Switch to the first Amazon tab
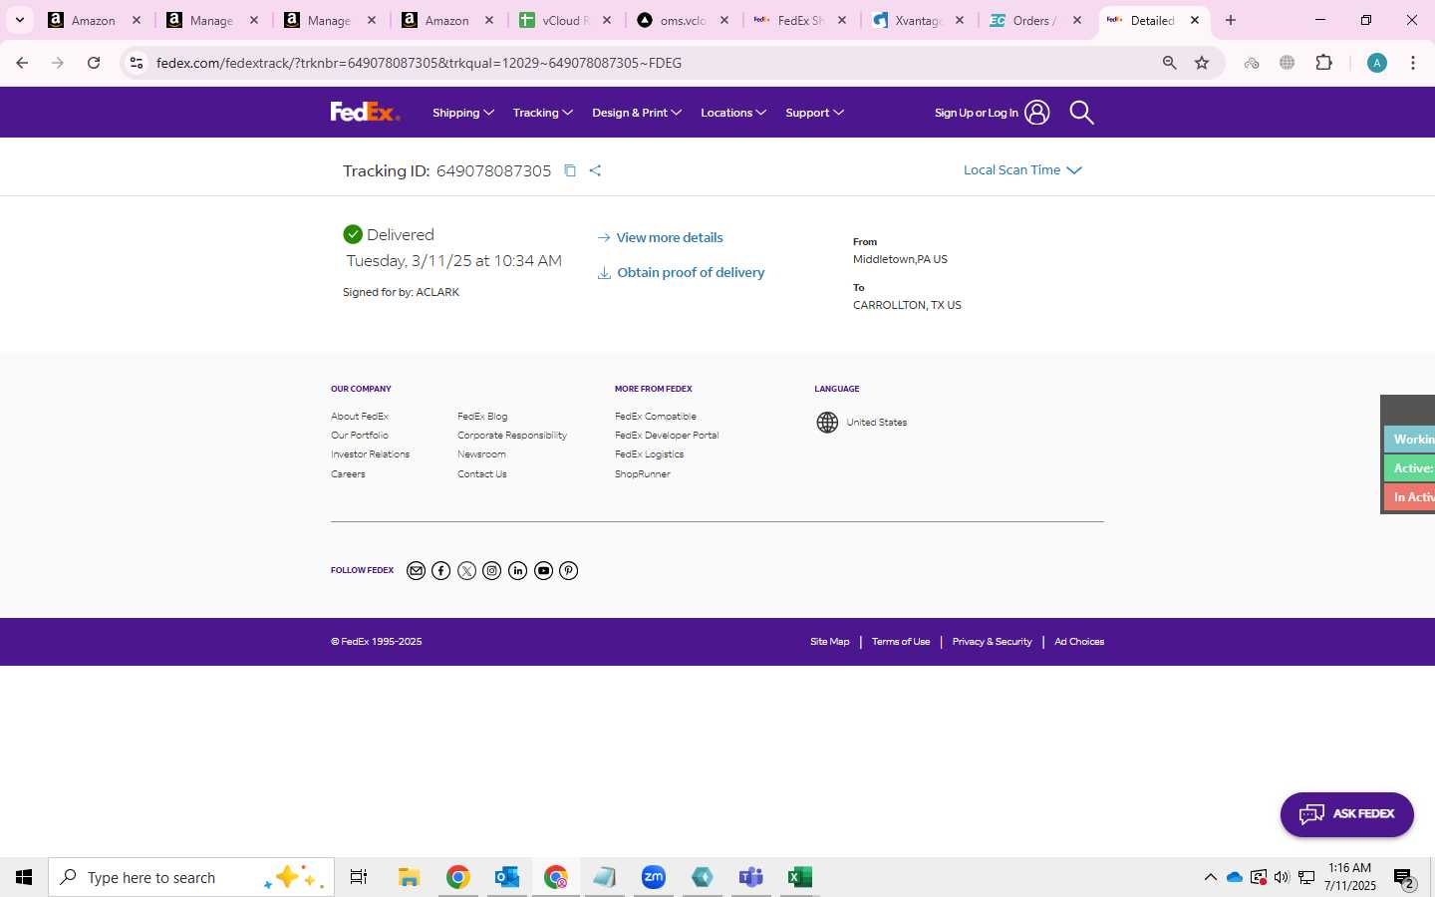Screen dimensions: 1435x897 click(96, 20)
